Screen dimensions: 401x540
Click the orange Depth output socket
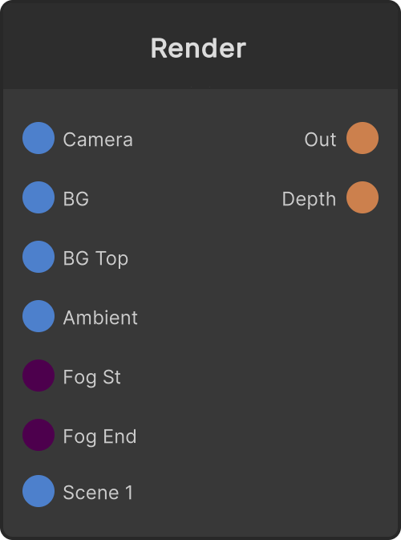tap(363, 197)
